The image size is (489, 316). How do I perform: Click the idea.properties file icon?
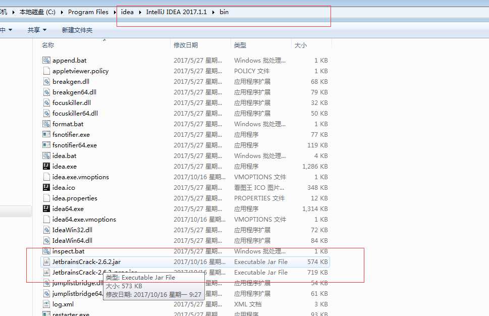pyautogui.click(x=46, y=198)
